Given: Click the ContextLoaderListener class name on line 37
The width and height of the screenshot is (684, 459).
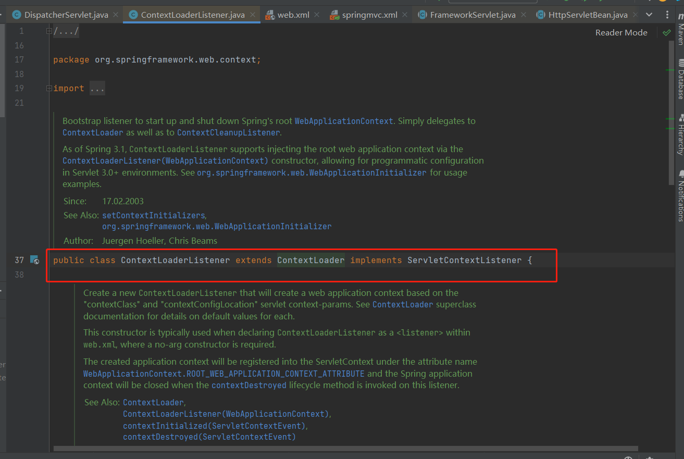Looking at the screenshot, I should (176, 260).
